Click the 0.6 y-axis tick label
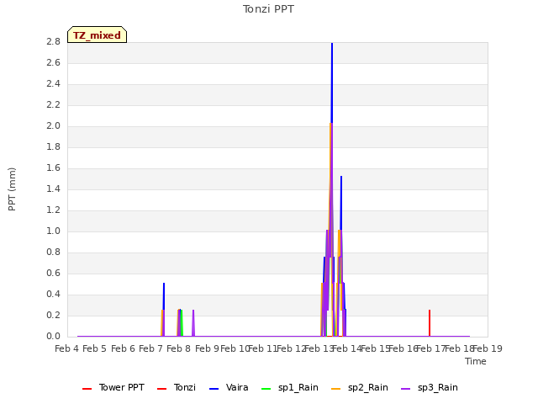Image resolution: width=538 pixels, height=404 pixels. (53, 273)
